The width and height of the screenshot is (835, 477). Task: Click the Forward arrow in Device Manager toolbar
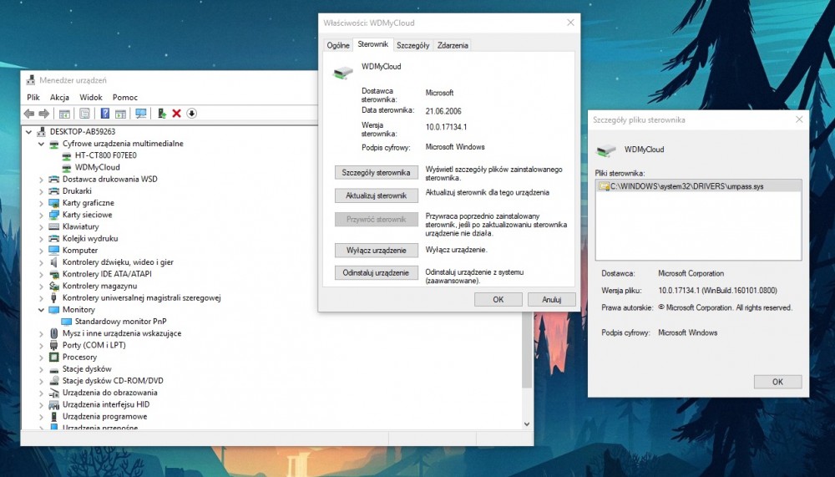[44, 114]
